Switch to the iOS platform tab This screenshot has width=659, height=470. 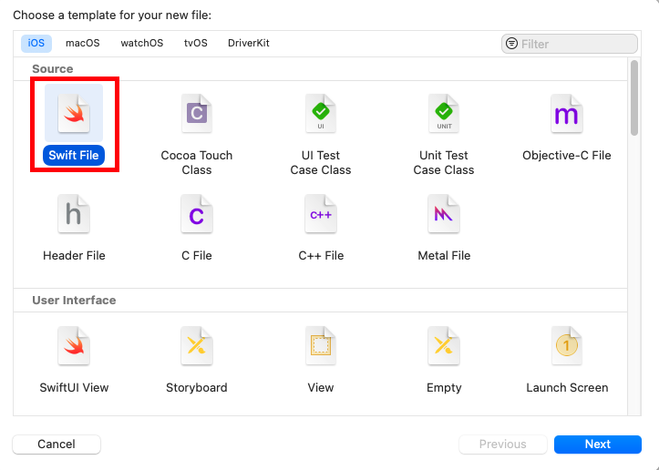pyautogui.click(x=36, y=43)
